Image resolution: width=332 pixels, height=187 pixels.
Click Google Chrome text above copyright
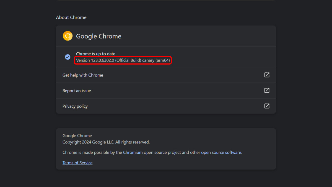point(77,136)
